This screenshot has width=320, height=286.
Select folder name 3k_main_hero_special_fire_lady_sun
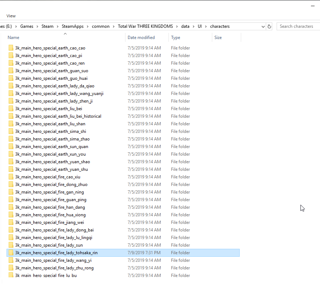pos(49,245)
